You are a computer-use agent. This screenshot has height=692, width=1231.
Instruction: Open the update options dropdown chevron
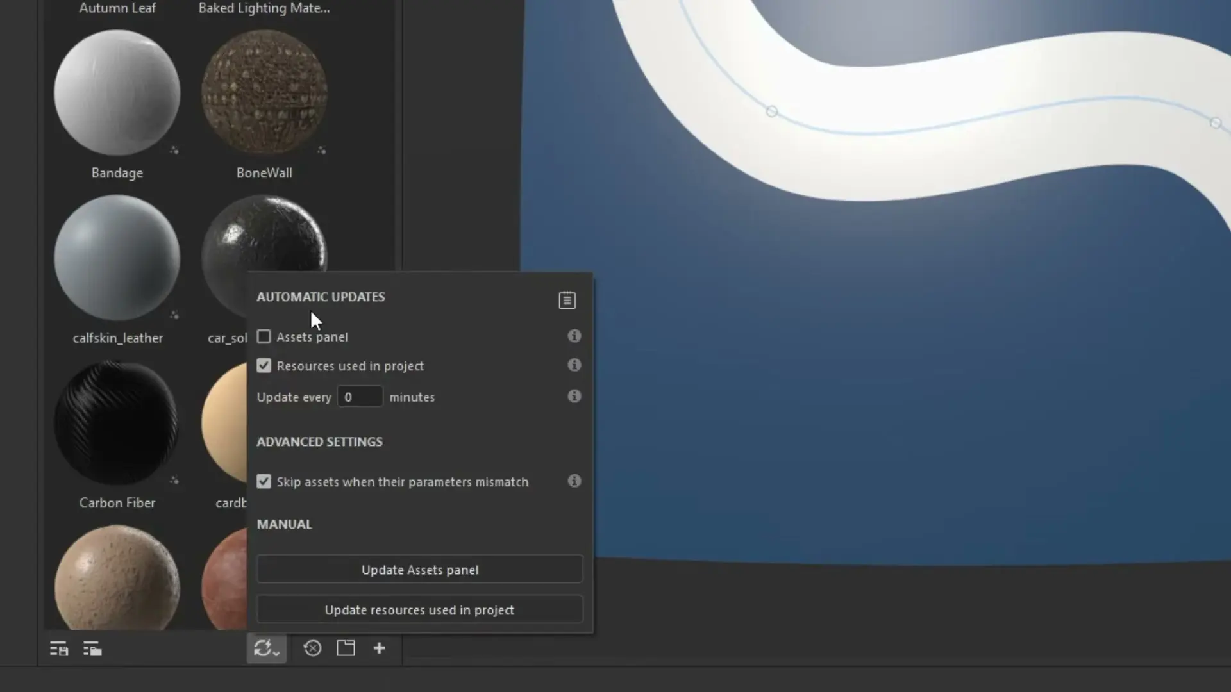click(x=276, y=652)
